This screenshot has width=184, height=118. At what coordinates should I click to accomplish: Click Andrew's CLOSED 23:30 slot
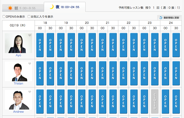155,101
